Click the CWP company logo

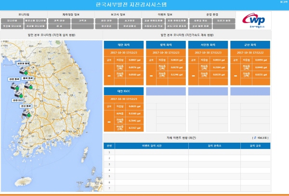pyautogui.click(x=253, y=21)
